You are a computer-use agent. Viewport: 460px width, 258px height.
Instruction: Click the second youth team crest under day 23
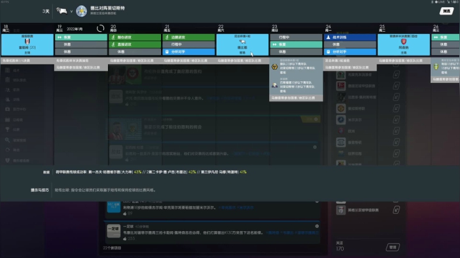click(x=275, y=85)
